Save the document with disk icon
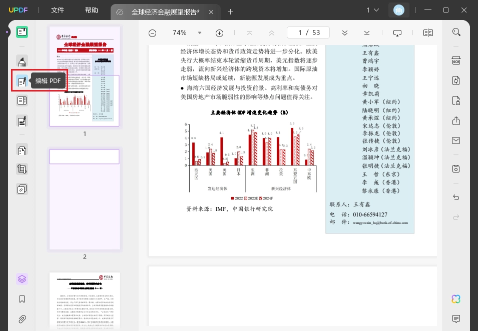Screen dimensions: 478x331 point(456,168)
